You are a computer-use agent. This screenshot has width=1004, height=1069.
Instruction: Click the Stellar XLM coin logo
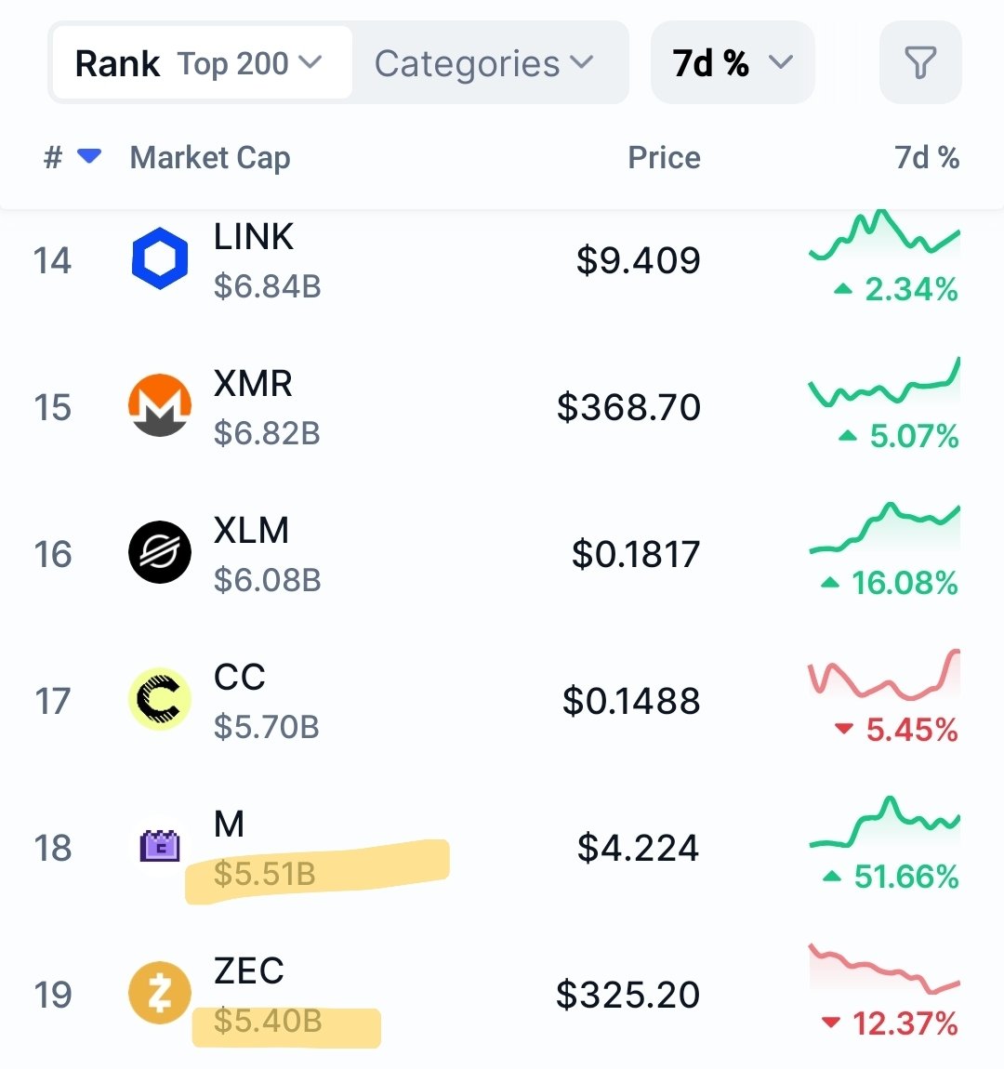pyautogui.click(x=160, y=552)
